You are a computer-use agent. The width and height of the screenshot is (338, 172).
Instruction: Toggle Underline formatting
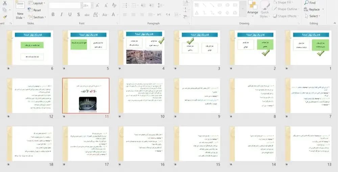70,15
